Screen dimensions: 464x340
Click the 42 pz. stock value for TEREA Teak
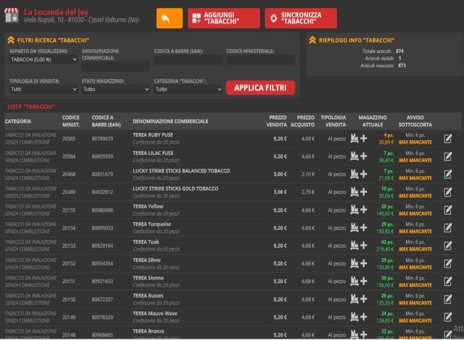[x=387, y=242]
